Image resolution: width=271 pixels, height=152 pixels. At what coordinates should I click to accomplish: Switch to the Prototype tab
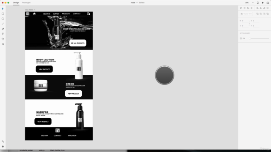point(26,3)
